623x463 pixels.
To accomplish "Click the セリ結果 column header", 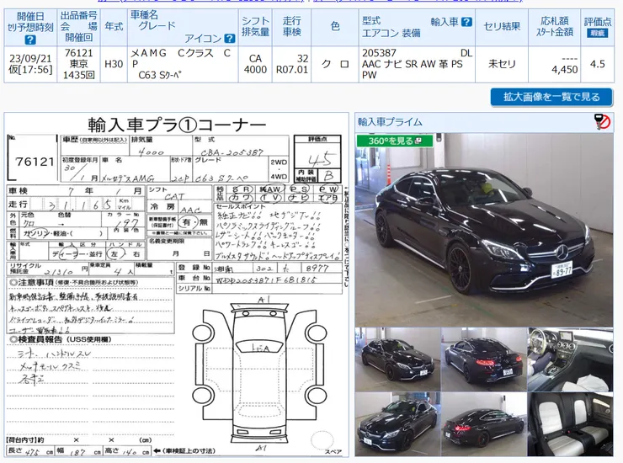I will (x=502, y=27).
